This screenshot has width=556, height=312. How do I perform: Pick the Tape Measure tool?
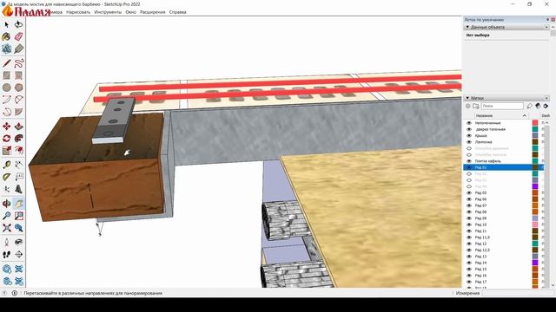point(6,165)
